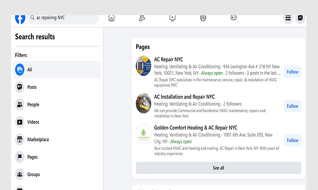
Task: Follow the AC Repair NYC page
Action: [293, 72]
